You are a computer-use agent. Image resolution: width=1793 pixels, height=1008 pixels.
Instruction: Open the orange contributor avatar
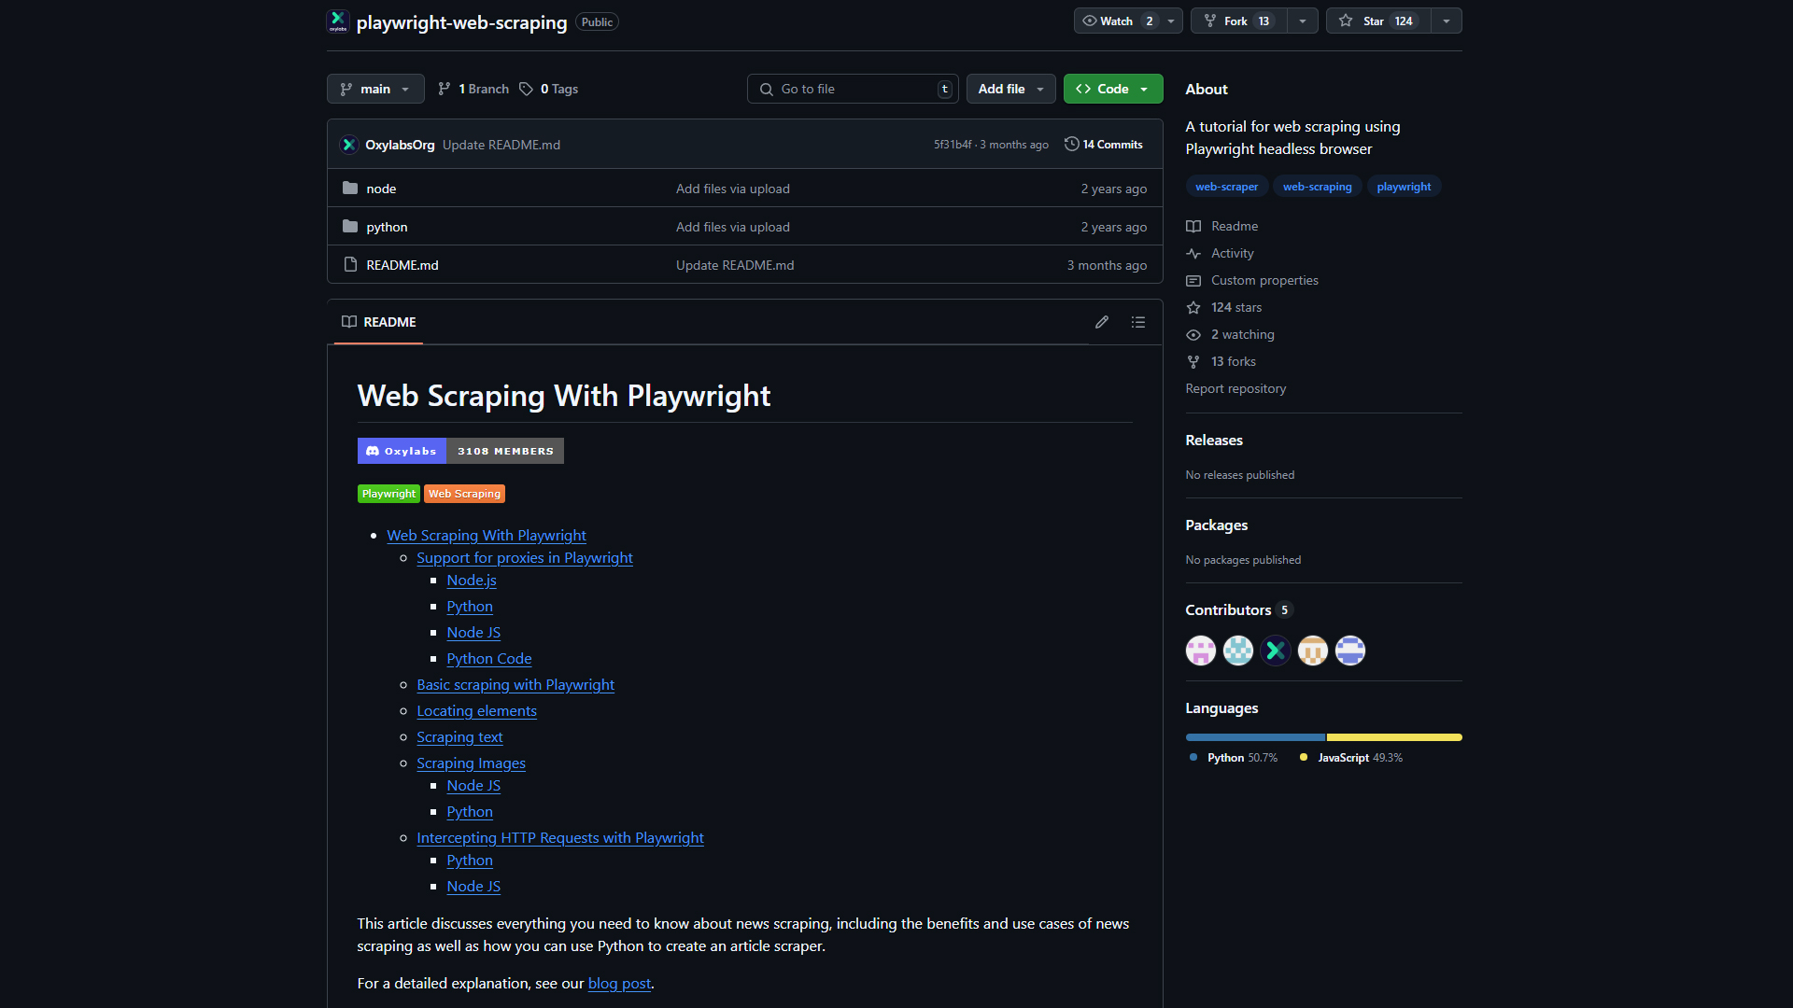click(x=1313, y=651)
